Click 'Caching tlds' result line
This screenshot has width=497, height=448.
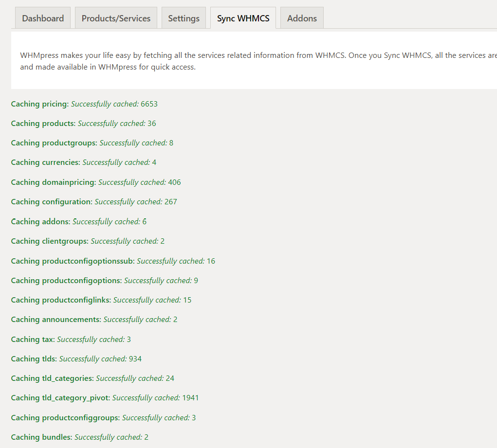pos(76,359)
